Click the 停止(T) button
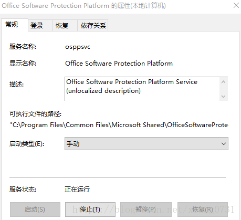 point(90,209)
